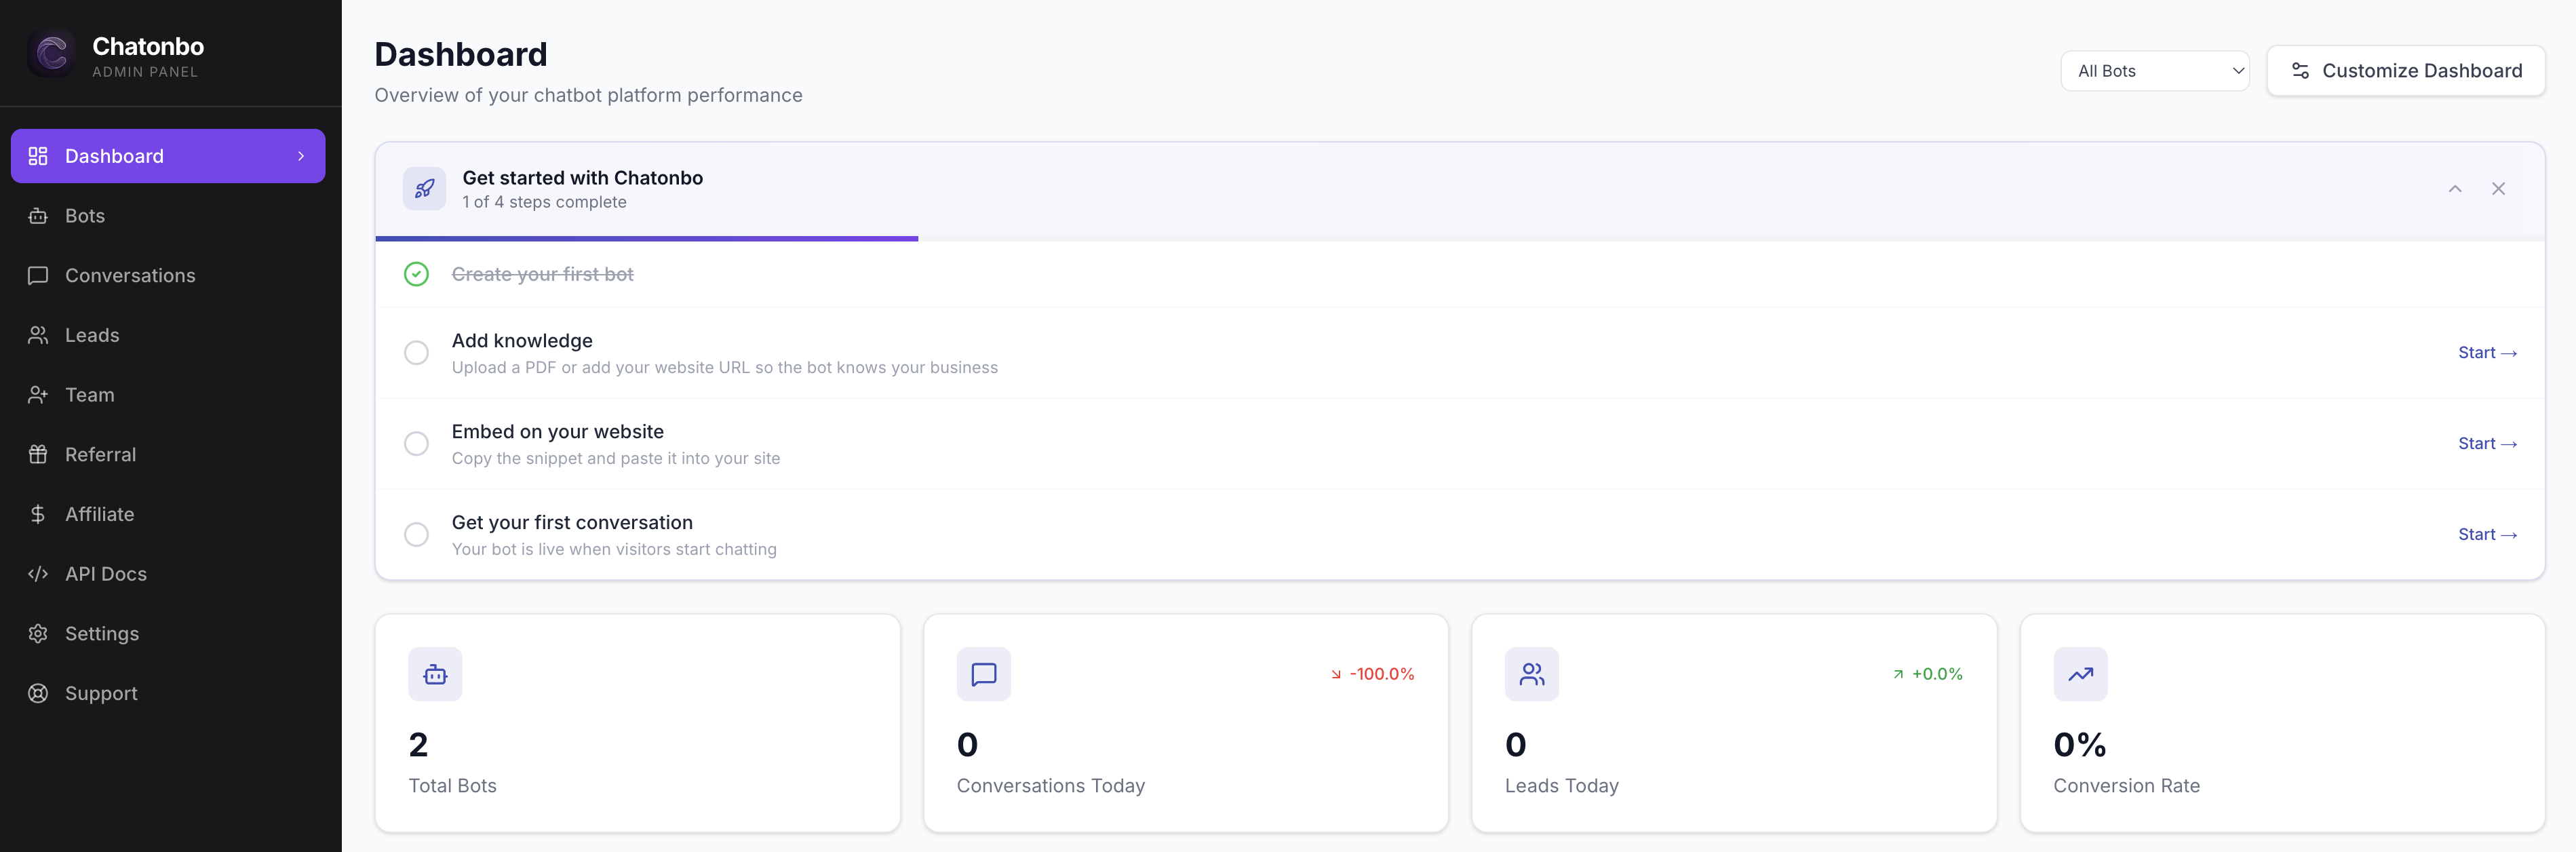2576x852 pixels.
Task: Open Conversations via its chat bubble icon
Action: coord(38,275)
